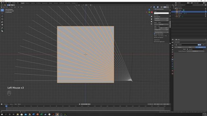Click the viewport pan hand gizmo
207x116 pixels.
click(151, 19)
